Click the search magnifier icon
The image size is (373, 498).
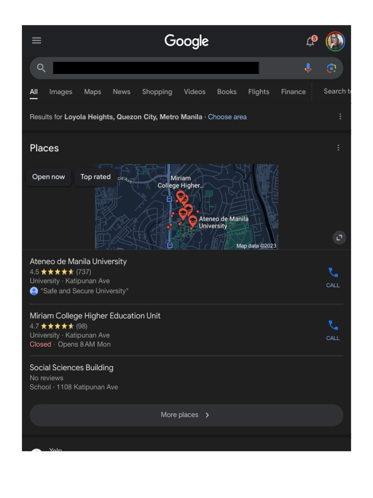pos(41,68)
